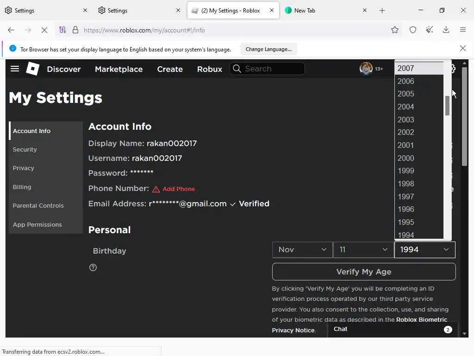Open App Permissions settings section
The image size is (474, 356).
point(46,225)
